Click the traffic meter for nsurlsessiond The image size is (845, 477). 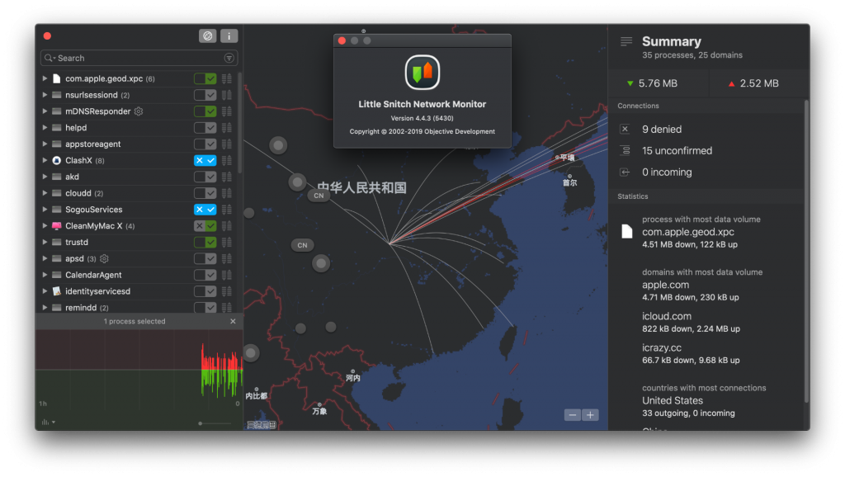tap(227, 95)
